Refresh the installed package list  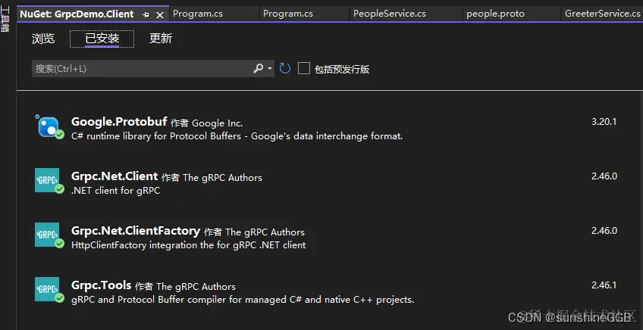(284, 68)
